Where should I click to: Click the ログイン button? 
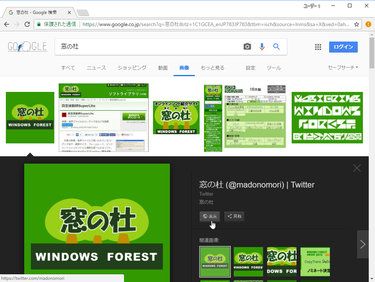tap(343, 47)
